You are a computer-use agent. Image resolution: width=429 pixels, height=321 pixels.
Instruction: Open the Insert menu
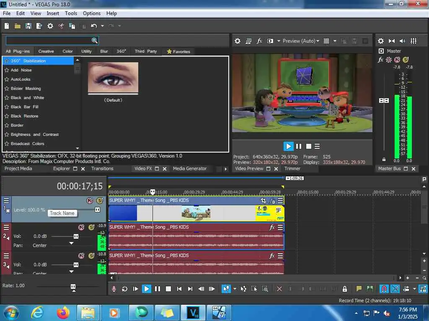(53, 13)
